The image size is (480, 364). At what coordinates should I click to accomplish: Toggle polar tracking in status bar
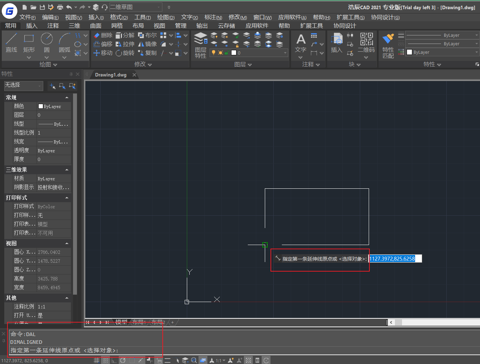tap(123, 360)
